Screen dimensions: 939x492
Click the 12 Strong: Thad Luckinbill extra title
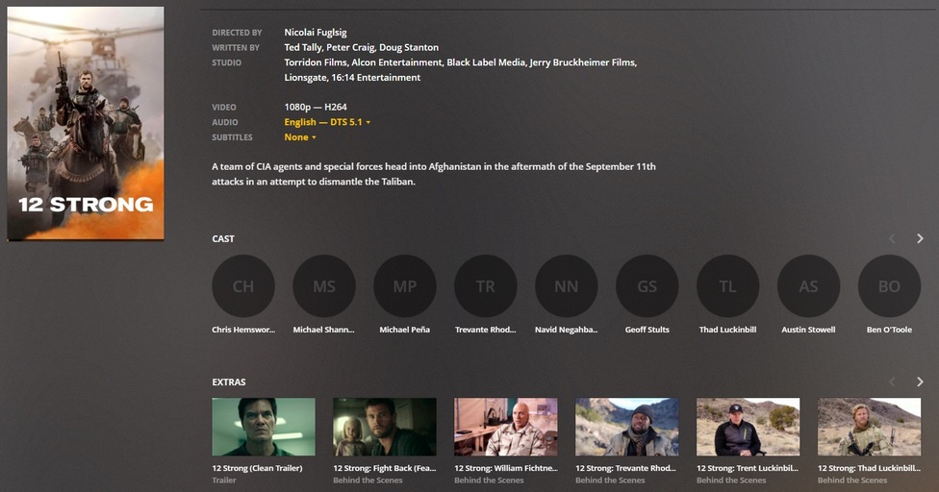869,468
